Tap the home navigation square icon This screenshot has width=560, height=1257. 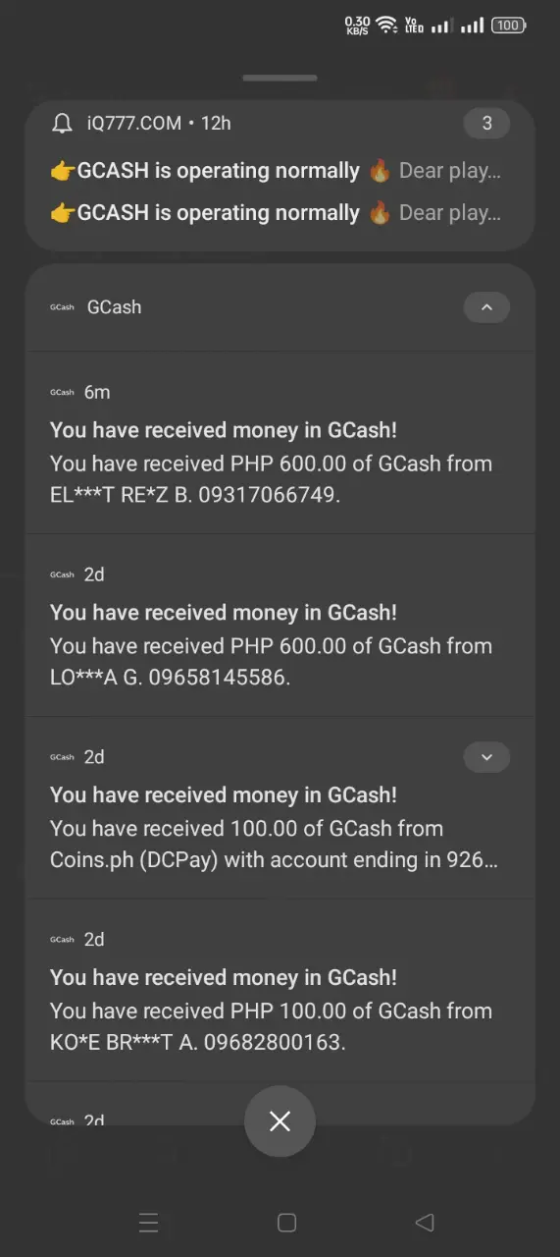click(x=286, y=1222)
